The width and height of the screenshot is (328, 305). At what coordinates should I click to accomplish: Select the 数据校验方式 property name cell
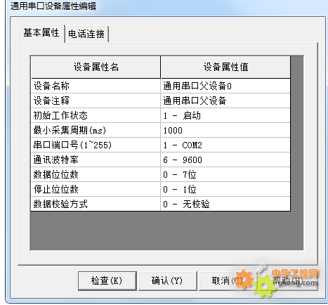point(96,204)
